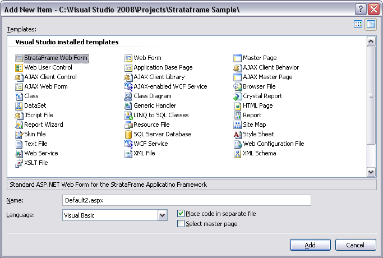Screen dimensions: 383x258
Task: Pick the Master Page template icon
Action: coord(238,58)
